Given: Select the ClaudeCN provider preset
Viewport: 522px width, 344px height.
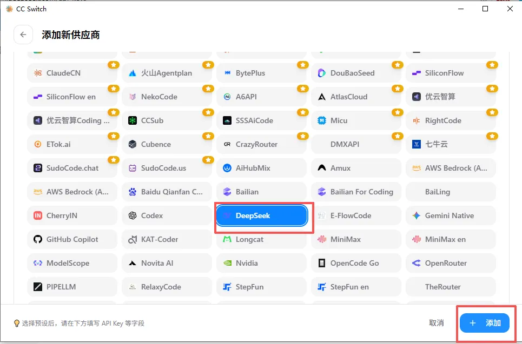Looking at the screenshot, I should [x=72, y=73].
